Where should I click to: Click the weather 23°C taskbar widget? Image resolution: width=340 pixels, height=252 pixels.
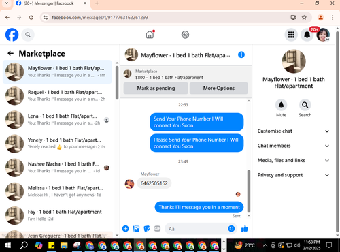pyautogui.click(x=244, y=245)
